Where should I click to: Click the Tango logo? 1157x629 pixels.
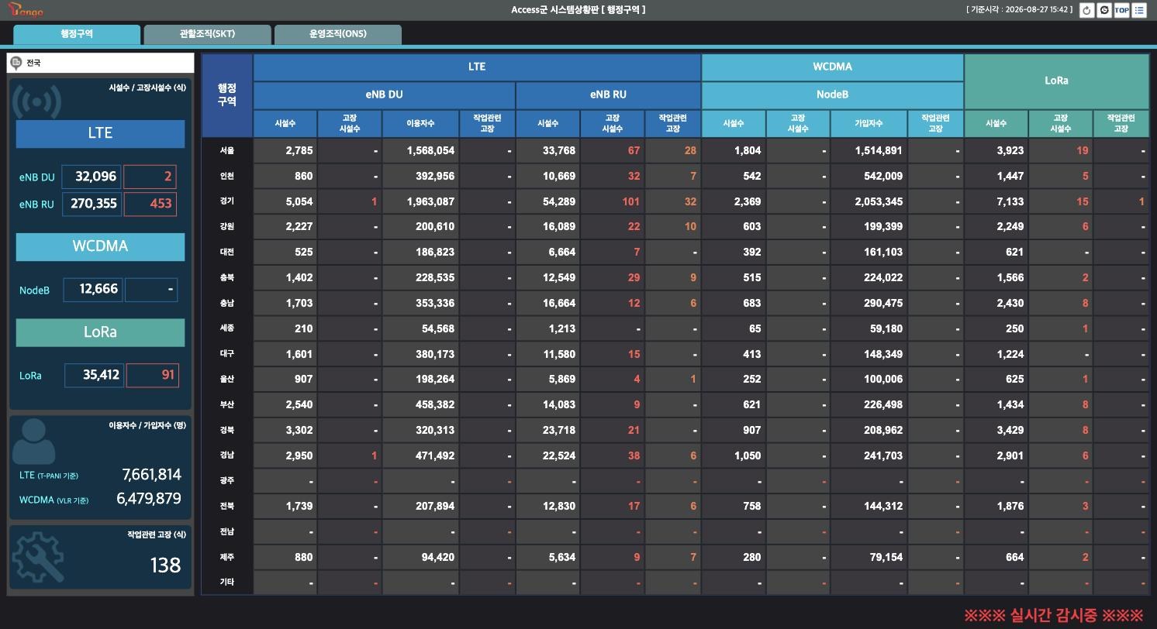pyautogui.click(x=25, y=10)
